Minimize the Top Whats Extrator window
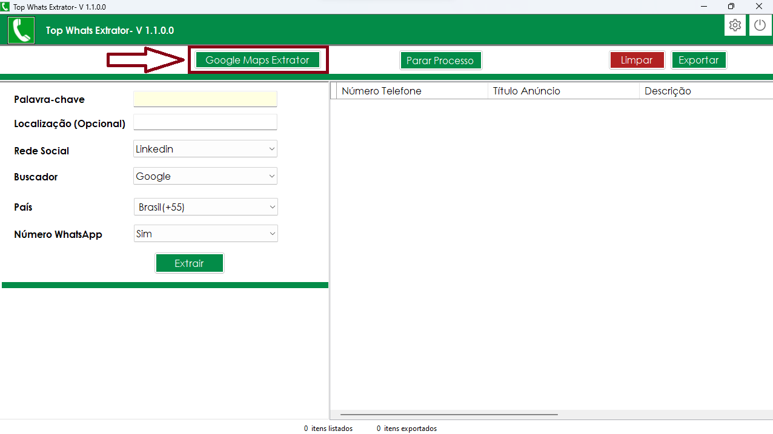 [704, 7]
